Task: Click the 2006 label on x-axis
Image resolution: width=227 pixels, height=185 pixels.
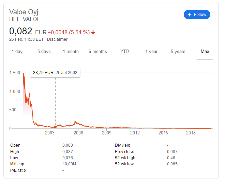Action: tap(78, 133)
